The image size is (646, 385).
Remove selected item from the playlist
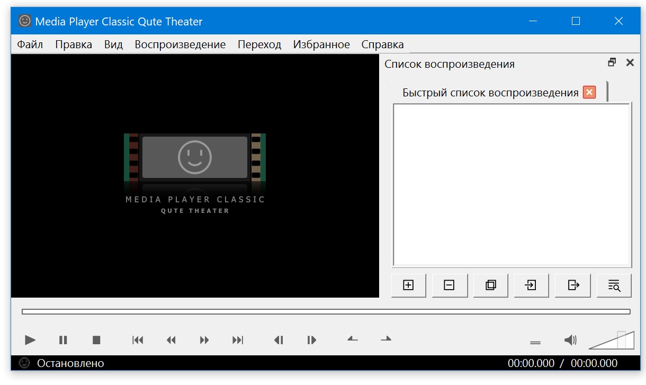click(x=450, y=285)
